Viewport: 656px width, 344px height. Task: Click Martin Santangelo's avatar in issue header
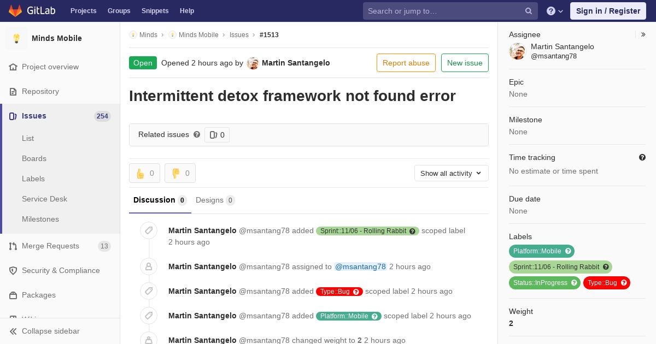coord(253,63)
